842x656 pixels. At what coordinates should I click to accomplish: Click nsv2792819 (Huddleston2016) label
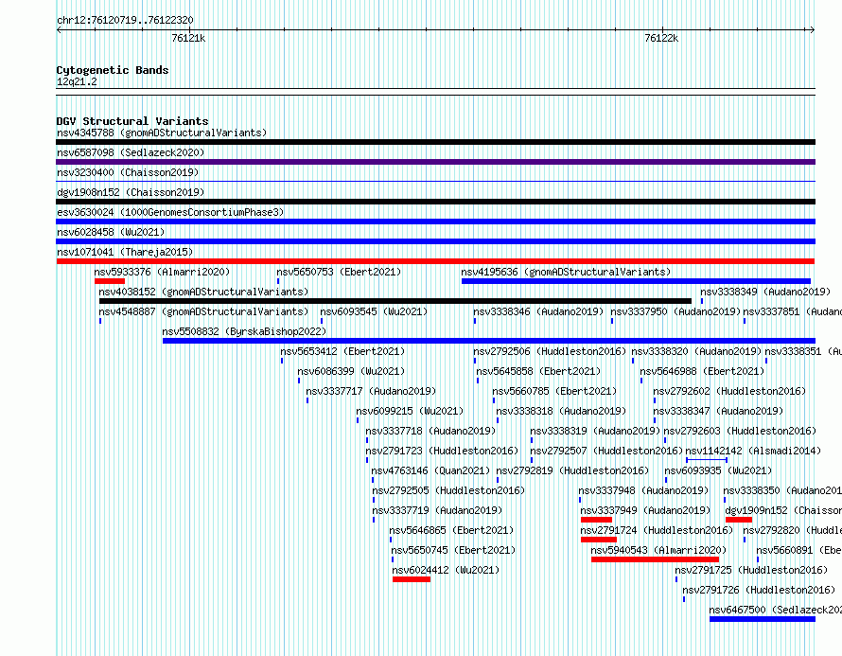(572, 470)
